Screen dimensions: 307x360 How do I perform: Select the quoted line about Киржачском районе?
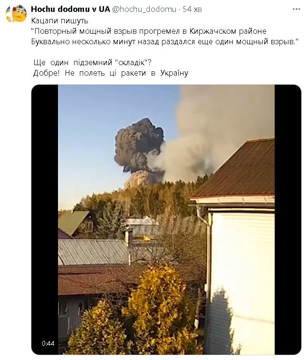149,31
